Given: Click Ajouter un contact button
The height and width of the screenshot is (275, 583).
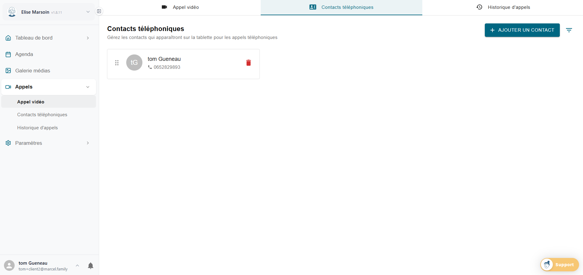Looking at the screenshot, I should click(522, 30).
